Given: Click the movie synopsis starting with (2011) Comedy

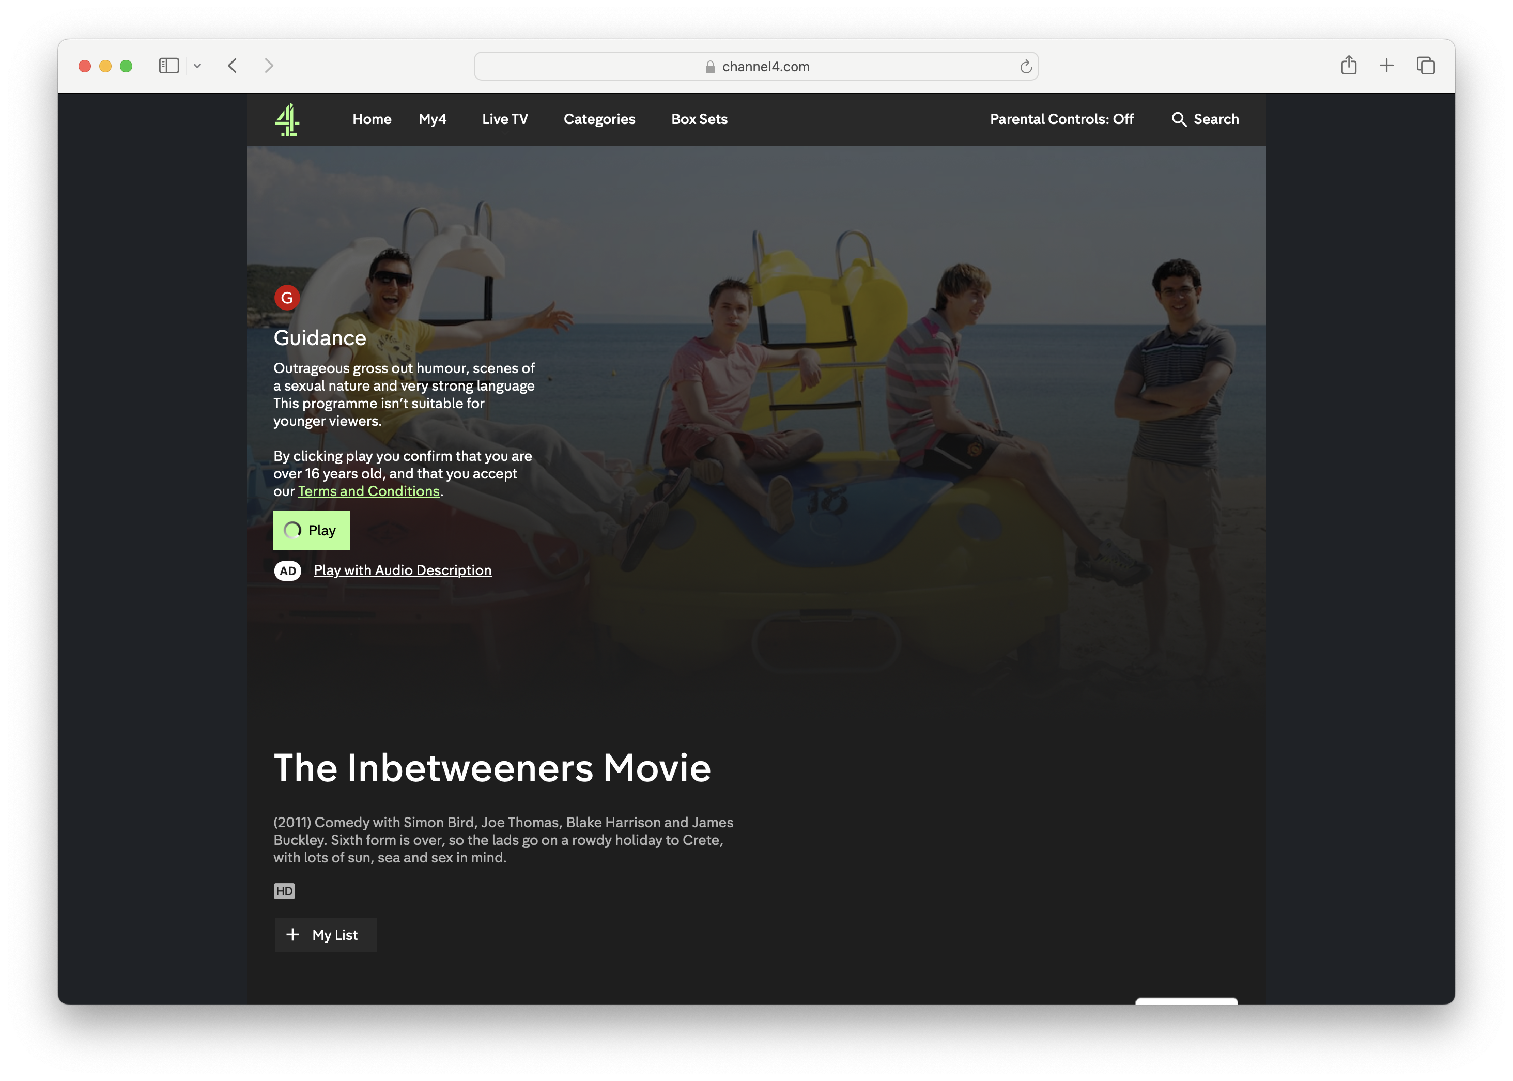Looking at the screenshot, I should point(504,840).
